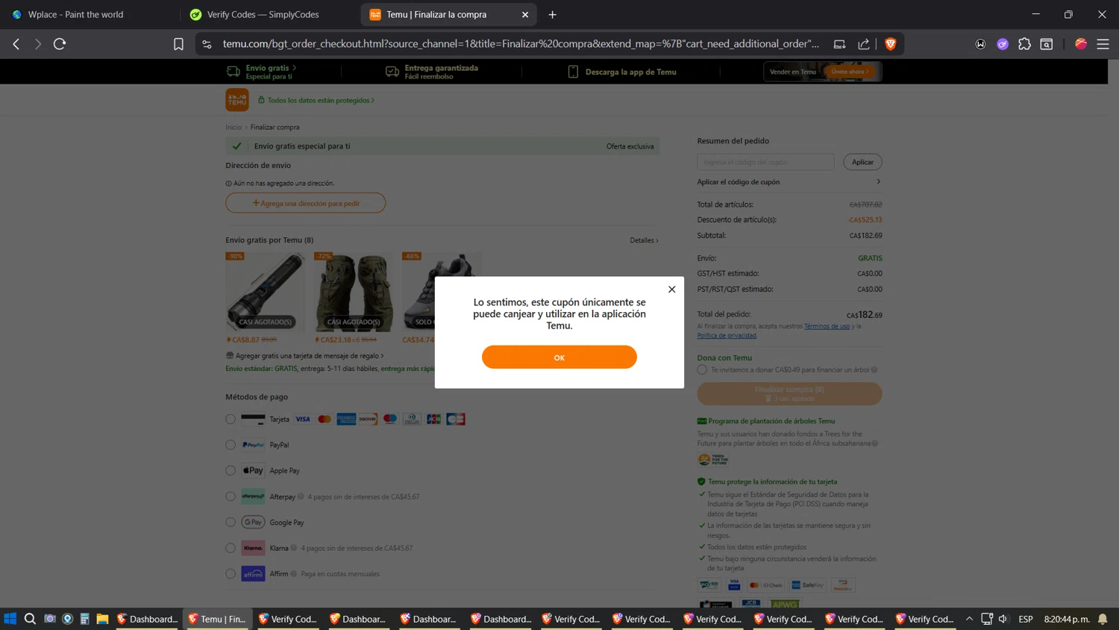The height and width of the screenshot is (630, 1119).
Task: Switch to Temu | Fin... taskbar window
Action: 217,619
